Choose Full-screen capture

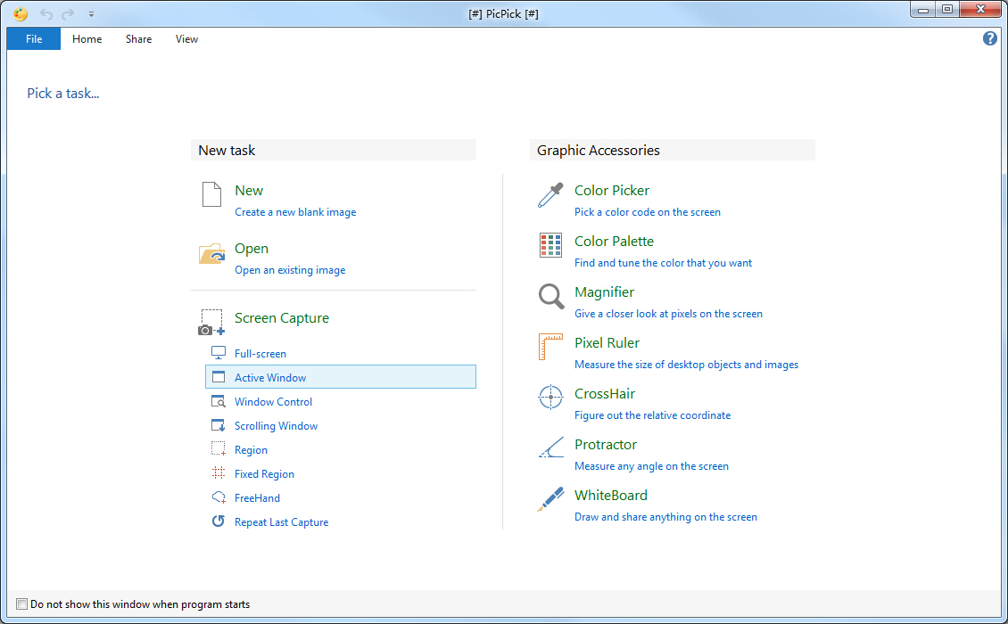(x=260, y=354)
